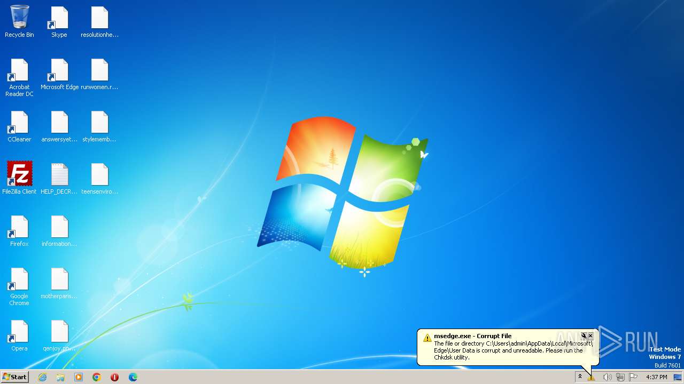Select the Skype shortcut on desktop
This screenshot has height=384, width=684.
(59, 21)
